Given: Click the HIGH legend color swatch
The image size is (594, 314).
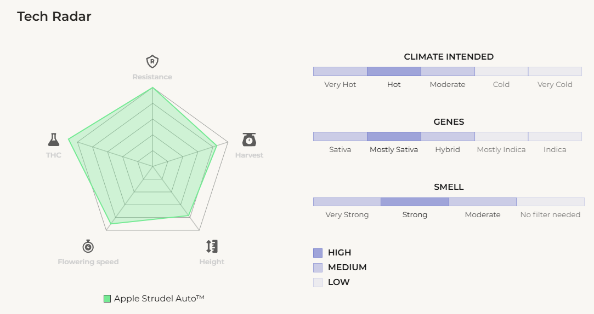Looking at the screenshot, I should click(318, 253).
